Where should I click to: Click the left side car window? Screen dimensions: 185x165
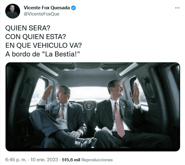tap(38, 95)
